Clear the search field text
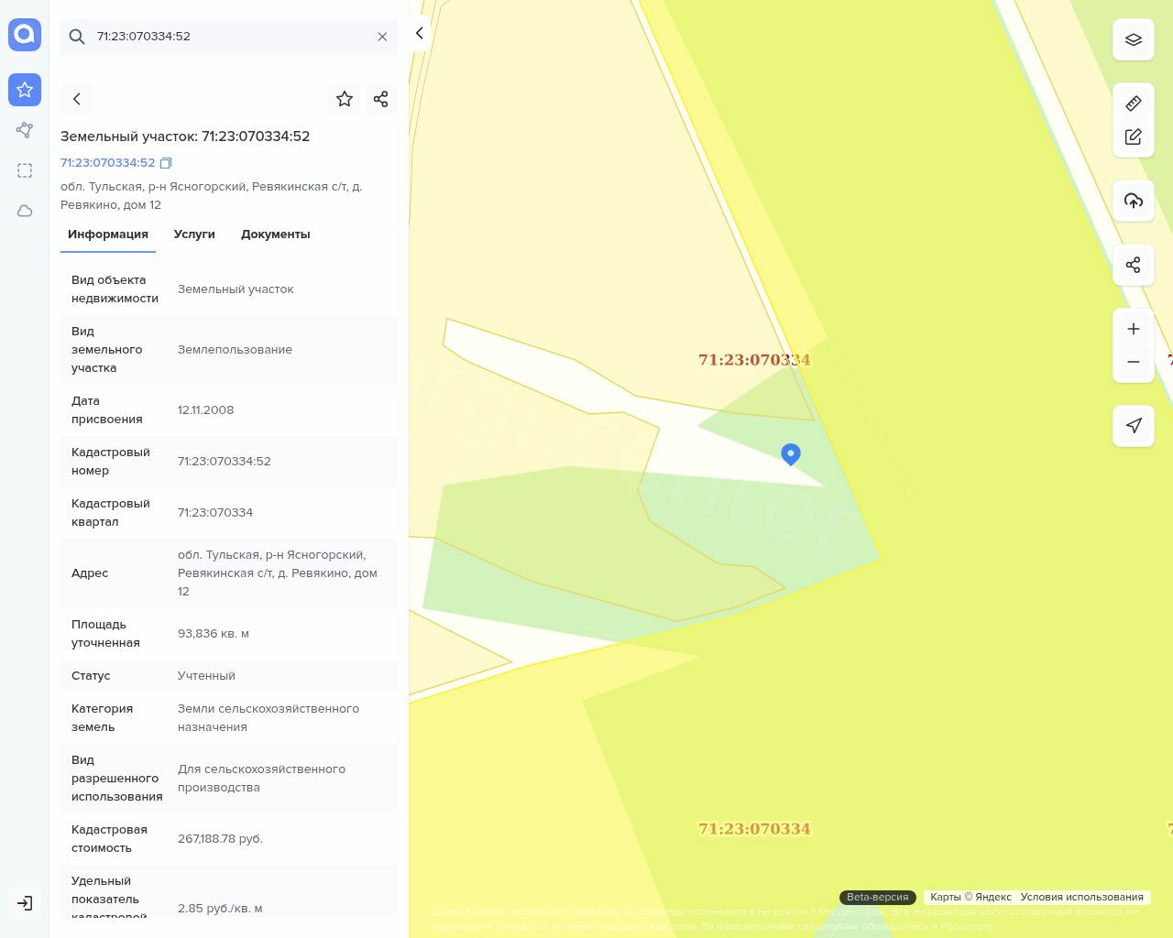This screenshot has height=938, width=1173. coord(382,37)
